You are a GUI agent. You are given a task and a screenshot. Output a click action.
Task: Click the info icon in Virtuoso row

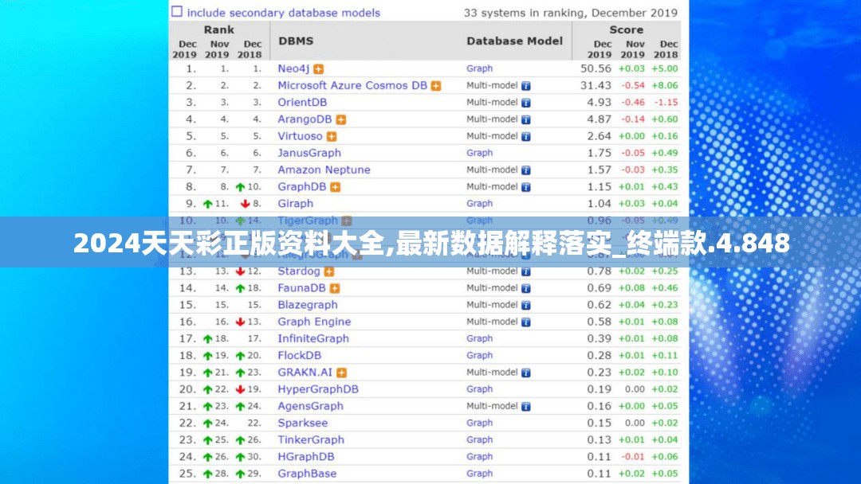click(x=526, y=136)
